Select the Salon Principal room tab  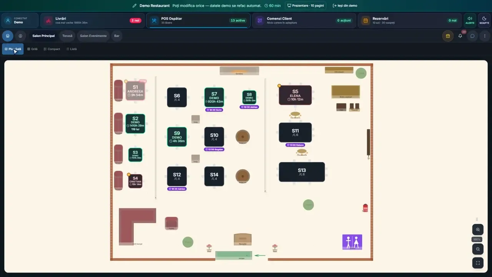[x=43, y=36]
